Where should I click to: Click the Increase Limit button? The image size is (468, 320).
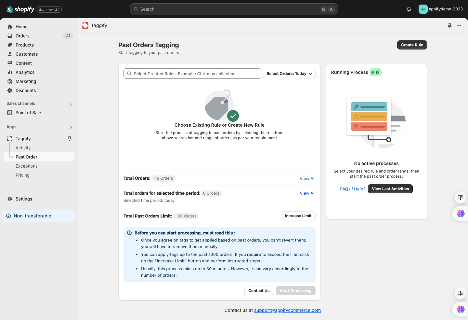[298, 216]
